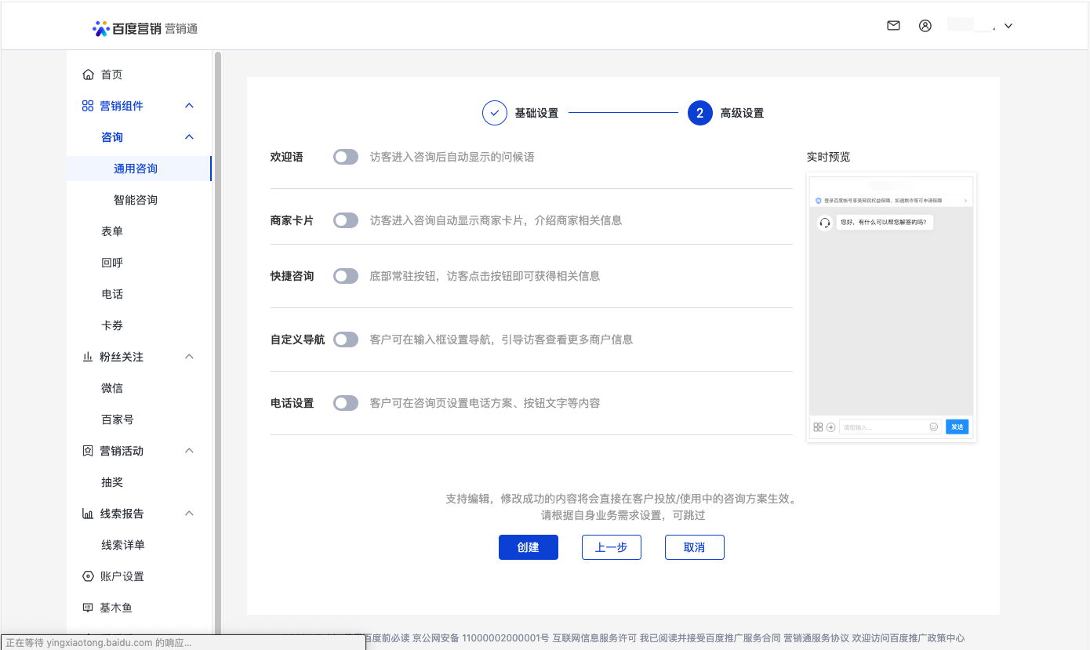Click the user profile icon in top bar
The image size is (1090, 650).
tap(925, 25)
